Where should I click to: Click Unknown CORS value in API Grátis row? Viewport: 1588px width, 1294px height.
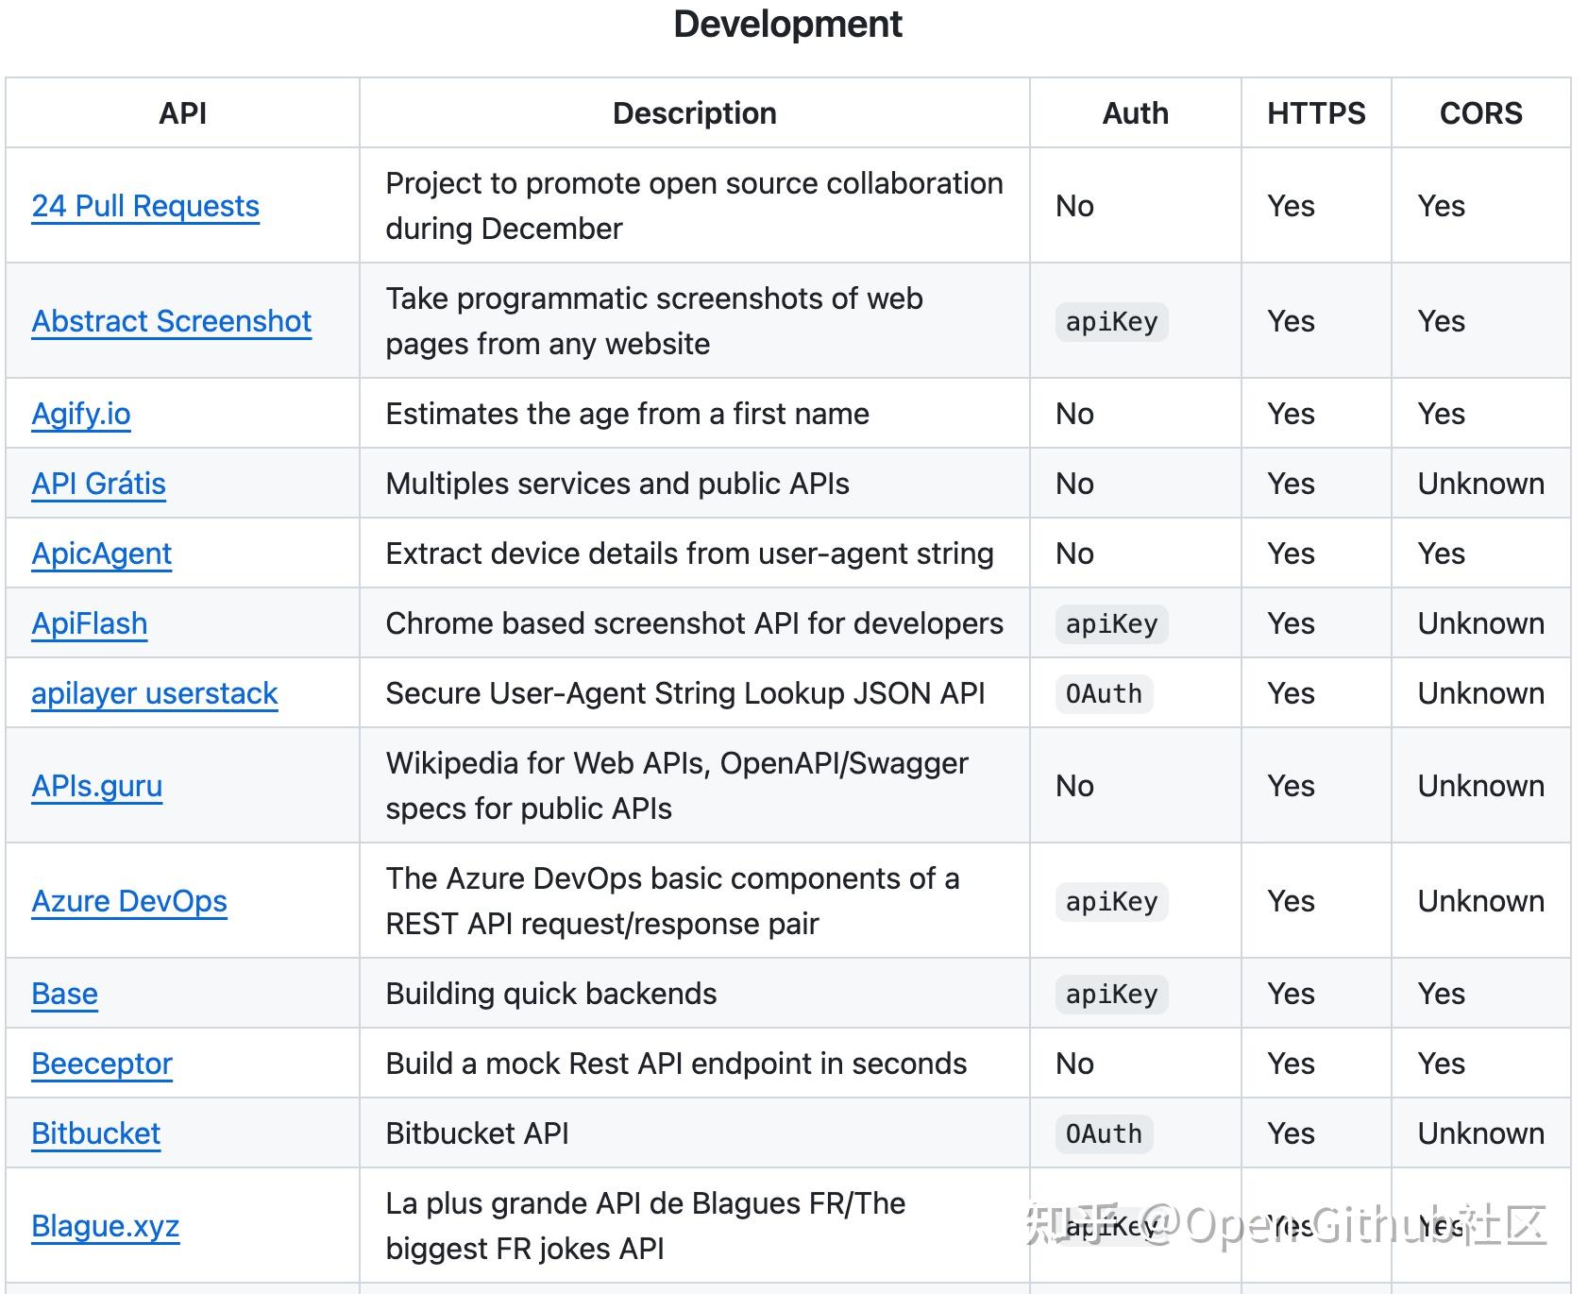point(1481,484)
